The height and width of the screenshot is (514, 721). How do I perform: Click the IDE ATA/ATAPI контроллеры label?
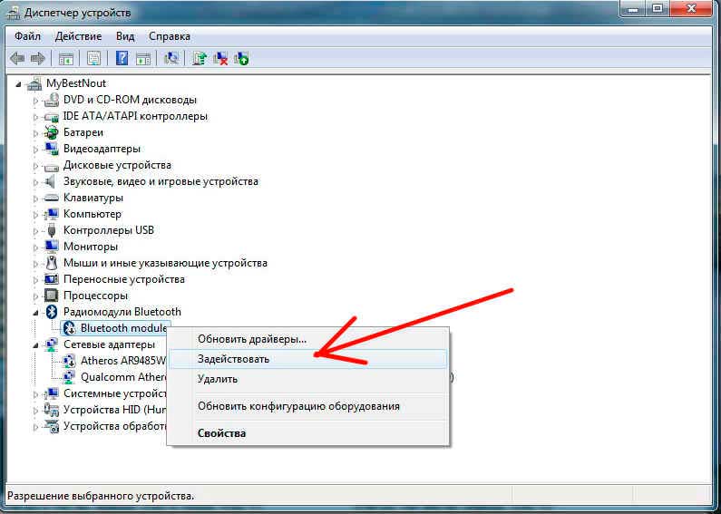click(135, 116)
